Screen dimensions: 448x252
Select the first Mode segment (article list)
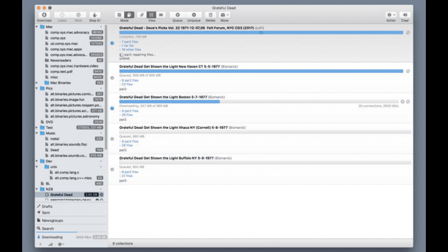pyautogui.click(x=119, y=15)
